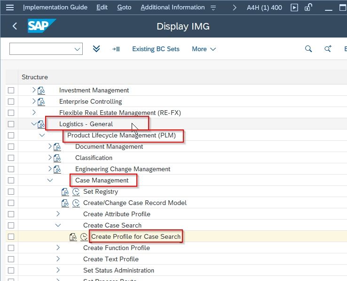The width and height of the screenshot is (347, 281).
Task: Check the Create Profile for Case Search checkbox
Action: (11, 236)
